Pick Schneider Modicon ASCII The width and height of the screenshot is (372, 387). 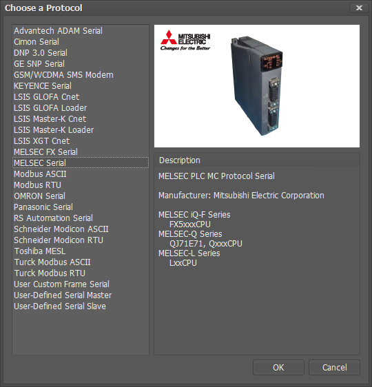pyautogui.click(x=81, y=229)
